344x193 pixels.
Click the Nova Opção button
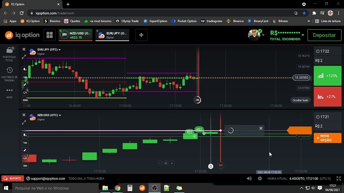328,138
